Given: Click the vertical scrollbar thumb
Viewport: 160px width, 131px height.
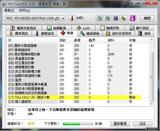Looking at the screenshot, I should [x=152, y=77].
